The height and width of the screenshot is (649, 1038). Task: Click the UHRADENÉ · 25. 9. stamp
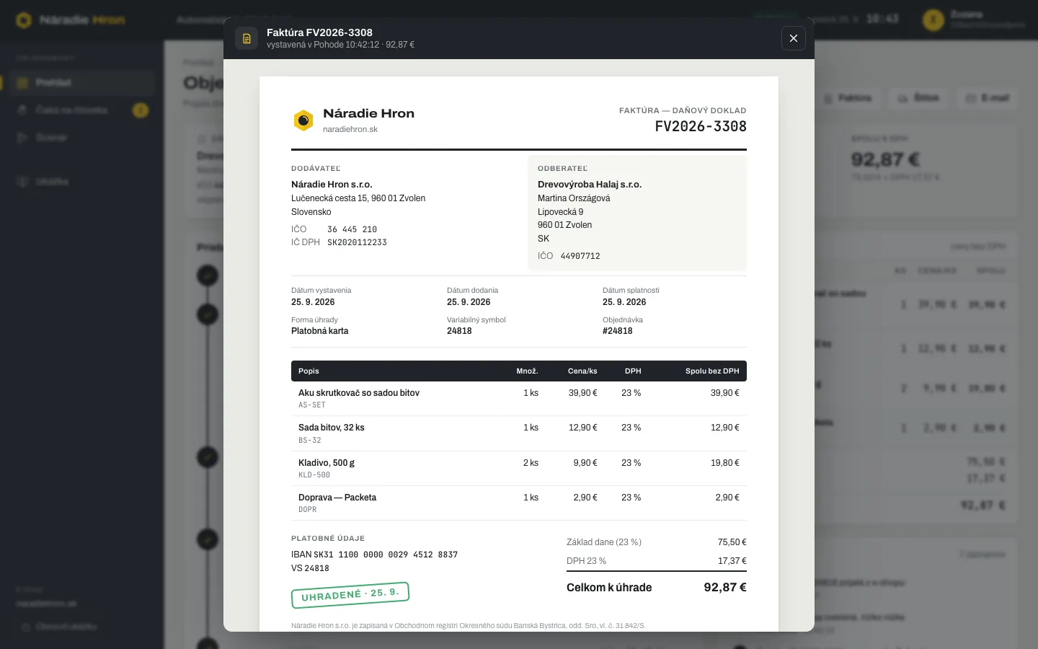point(350,595)
